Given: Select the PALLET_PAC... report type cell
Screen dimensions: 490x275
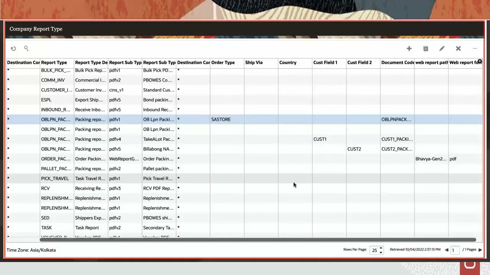Looking at the screenshot, I should [x=56, y=169].
